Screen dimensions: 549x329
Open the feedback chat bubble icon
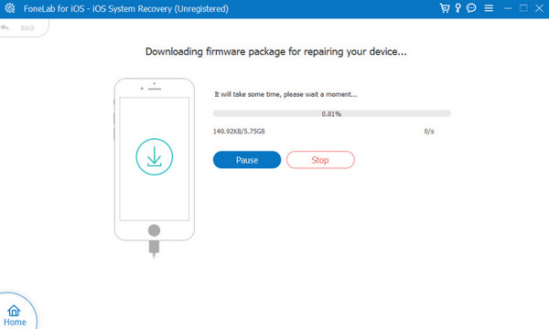[x=471, y=8]
